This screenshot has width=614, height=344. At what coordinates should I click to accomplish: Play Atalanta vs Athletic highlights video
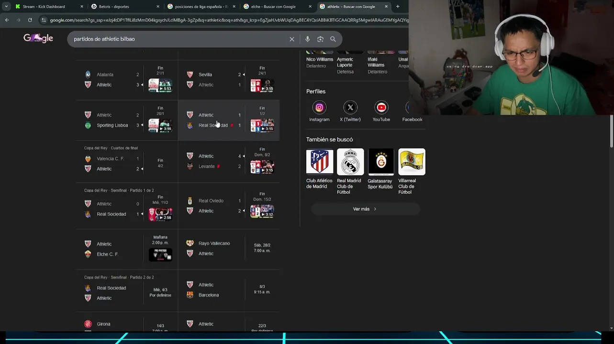tap(160, 86)
